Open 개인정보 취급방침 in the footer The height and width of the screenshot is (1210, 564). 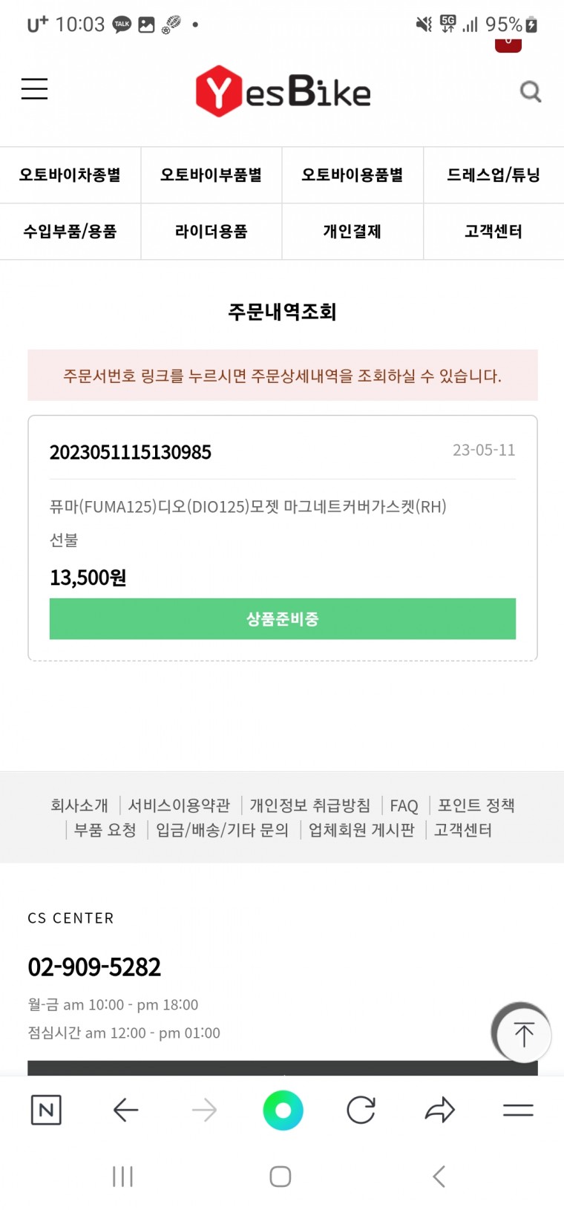[x=309, y=805]
